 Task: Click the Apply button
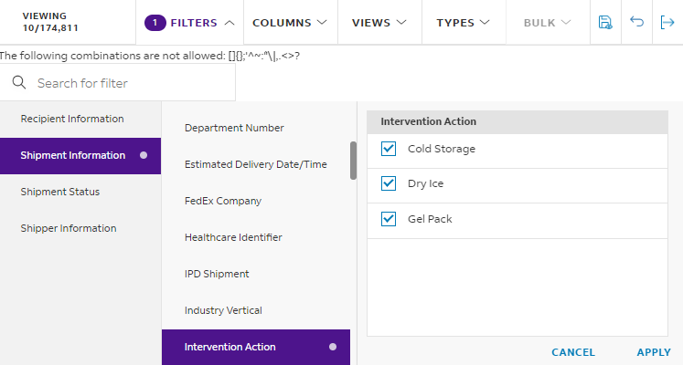click(x=654, y=352)
